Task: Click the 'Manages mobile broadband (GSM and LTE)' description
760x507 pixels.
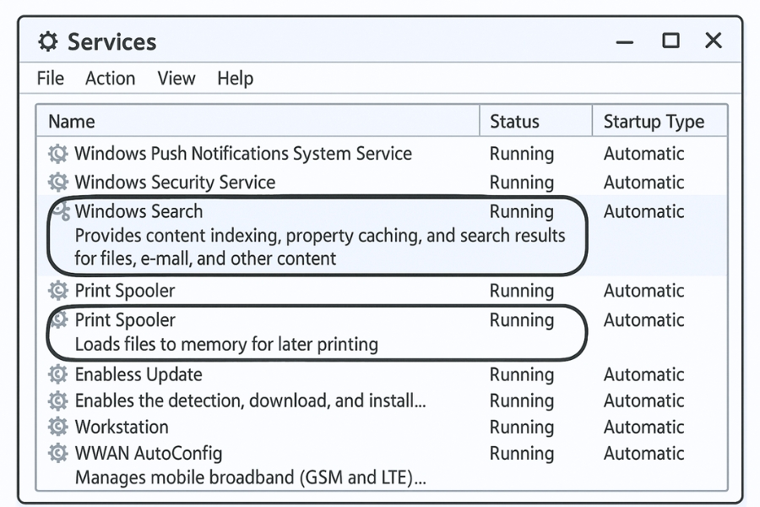Action: 250,477
